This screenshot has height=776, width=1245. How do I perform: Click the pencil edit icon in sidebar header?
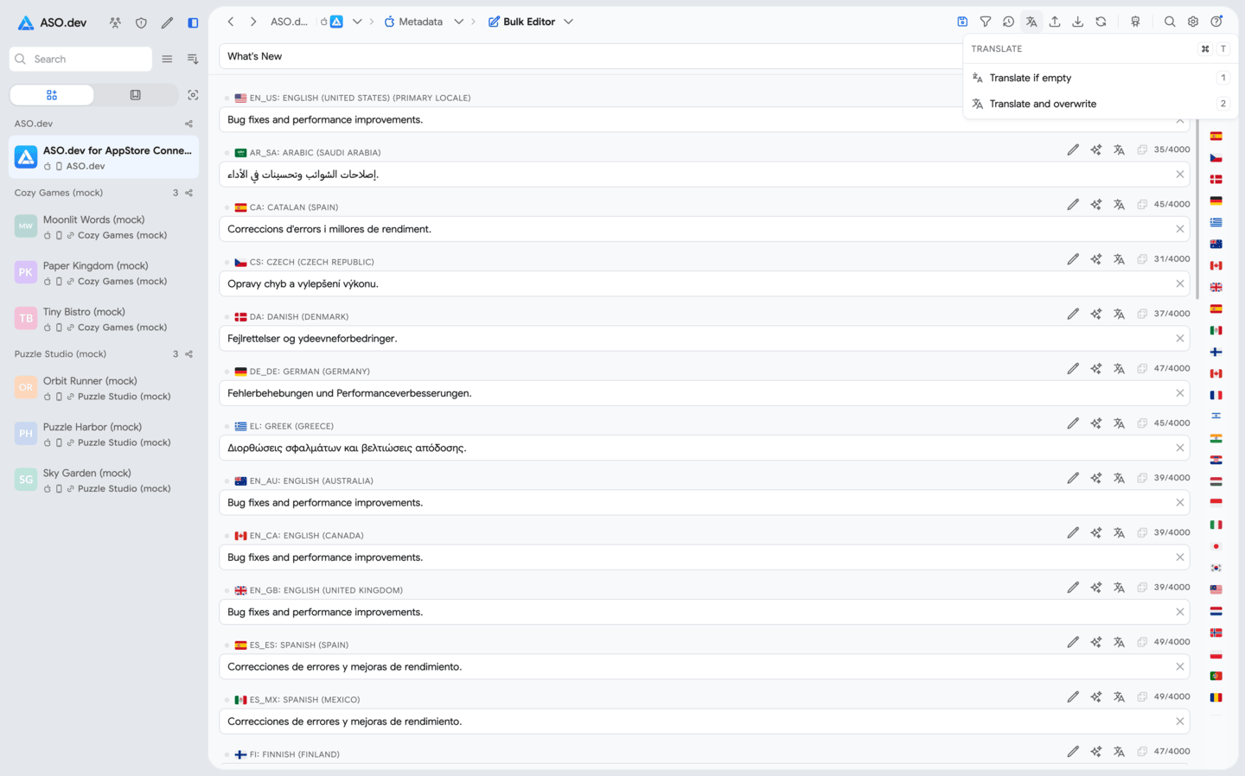pyautogui.click(x=167, y=22)
